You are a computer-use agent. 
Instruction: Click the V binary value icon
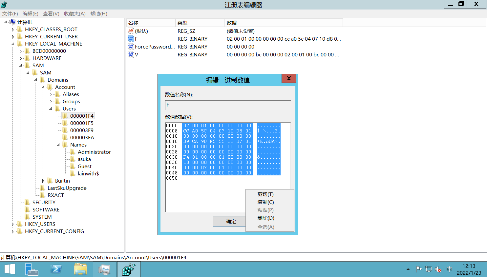(131, 54)
